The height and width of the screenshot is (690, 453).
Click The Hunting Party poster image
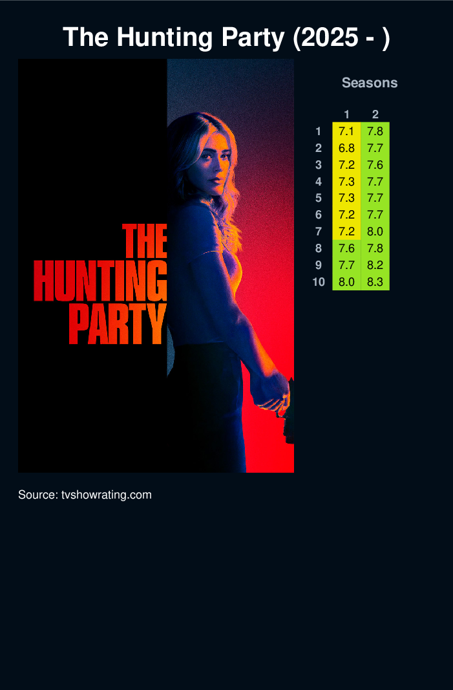pyautogui.click(x=156, y=265)
